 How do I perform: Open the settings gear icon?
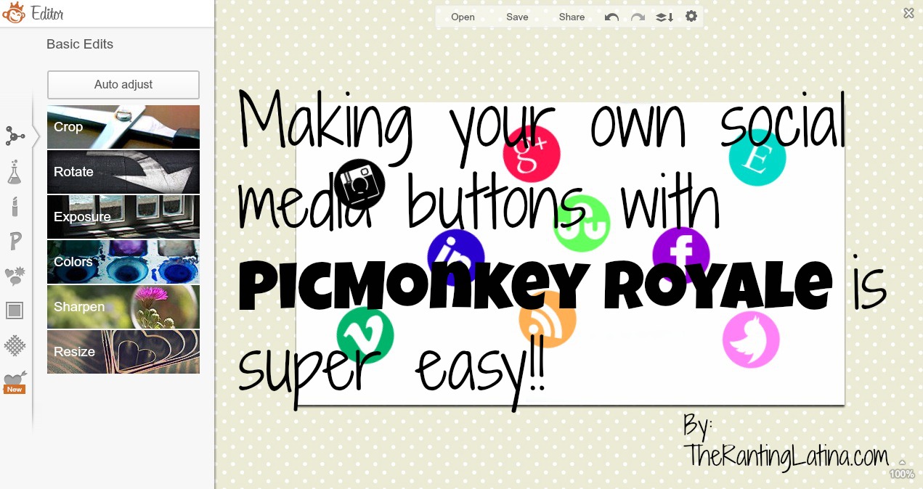point(691,16)
